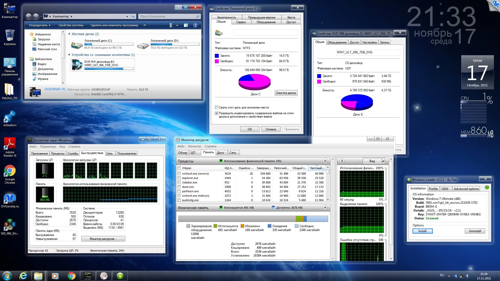Click the Local Disk (D:) usage bar

(175, 44)
